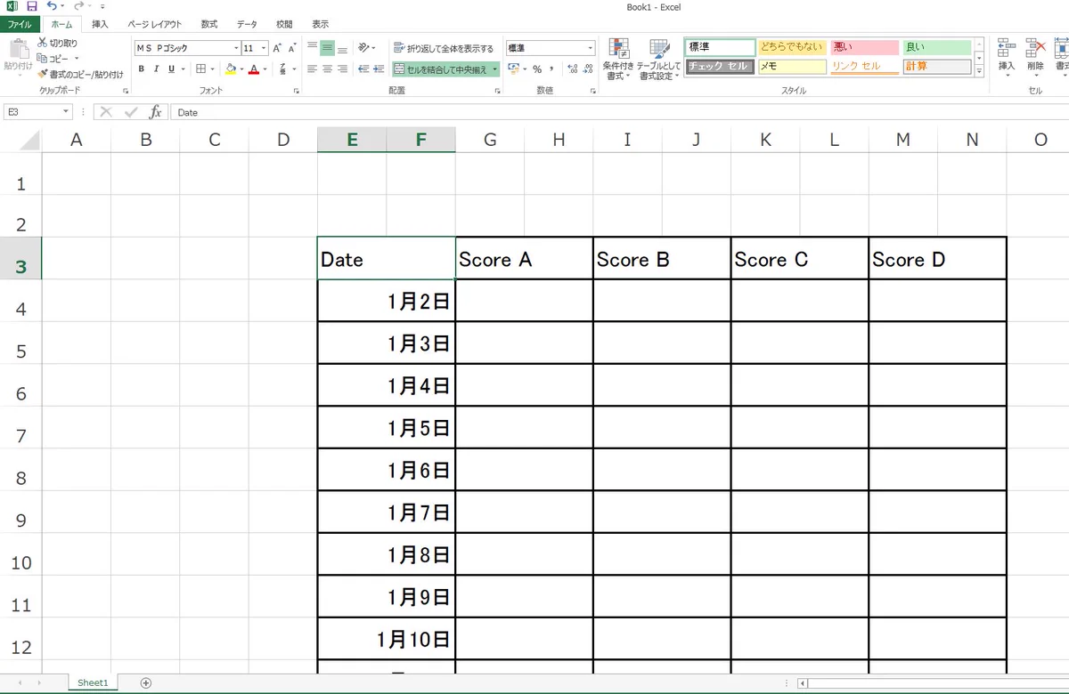Apply percent style

pos(537,69)
